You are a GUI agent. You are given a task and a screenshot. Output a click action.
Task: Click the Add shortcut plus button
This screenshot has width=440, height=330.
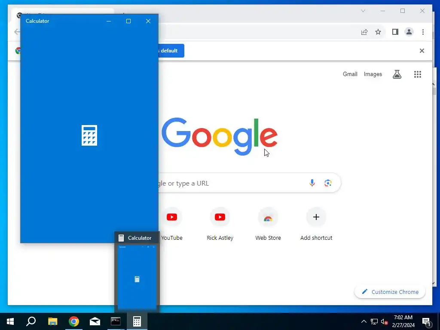point(316,217)
